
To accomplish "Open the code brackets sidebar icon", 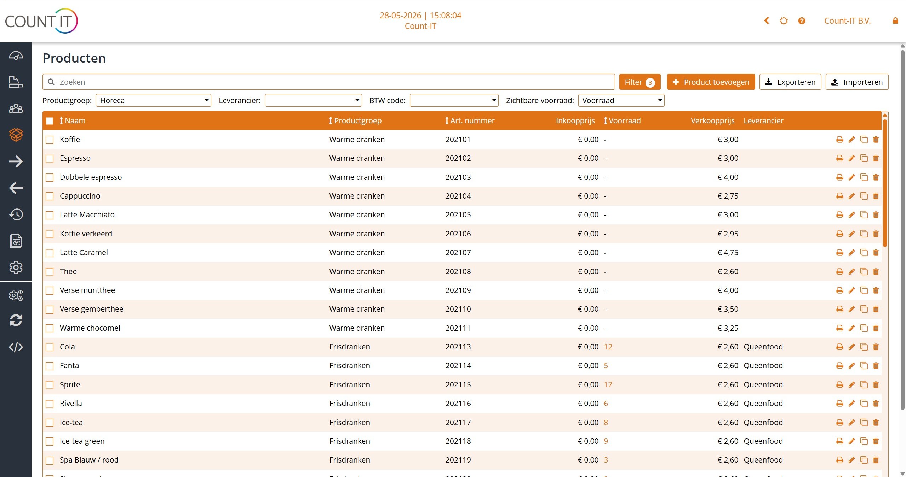I will point(16,347).
